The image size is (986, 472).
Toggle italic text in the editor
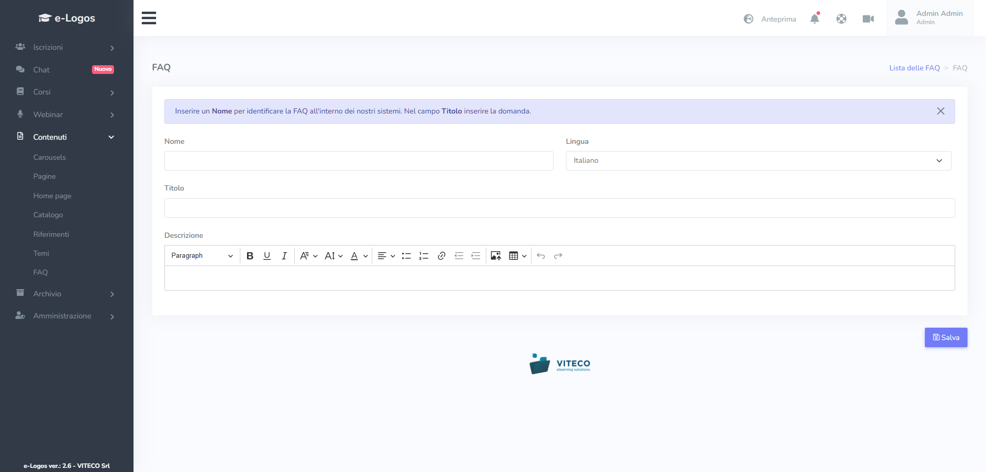pyautogui.click(x=284, y=256)
